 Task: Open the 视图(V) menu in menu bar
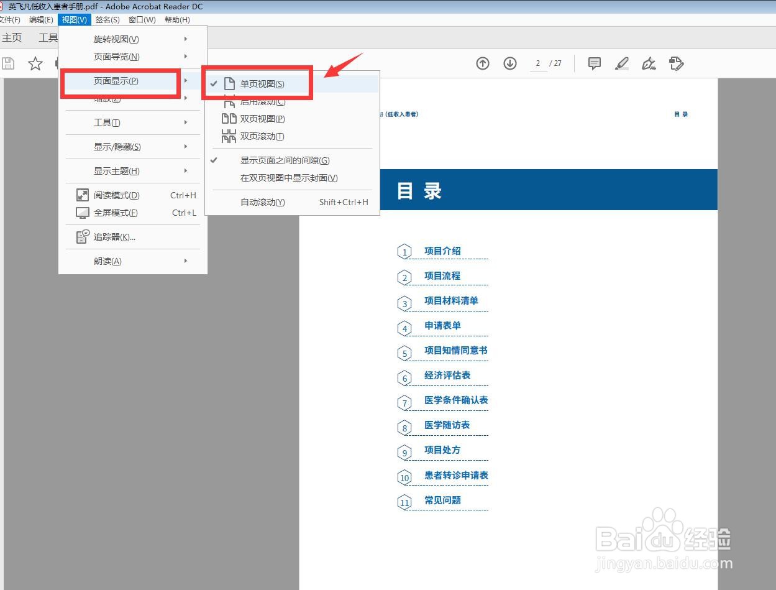coord(75,20)
